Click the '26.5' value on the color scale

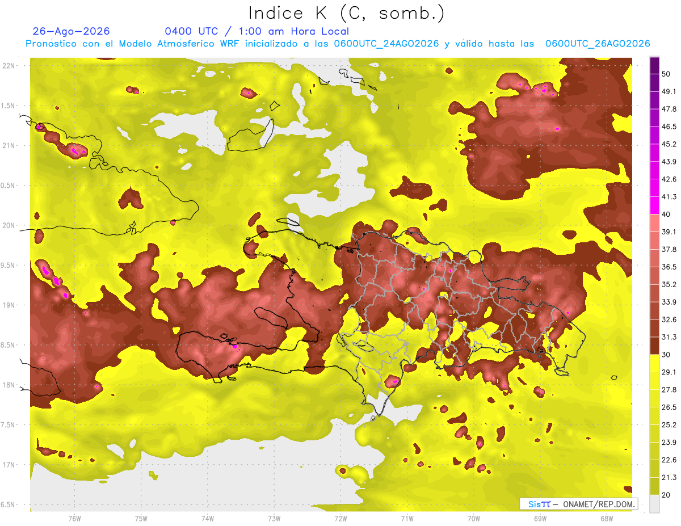point(669,407)
